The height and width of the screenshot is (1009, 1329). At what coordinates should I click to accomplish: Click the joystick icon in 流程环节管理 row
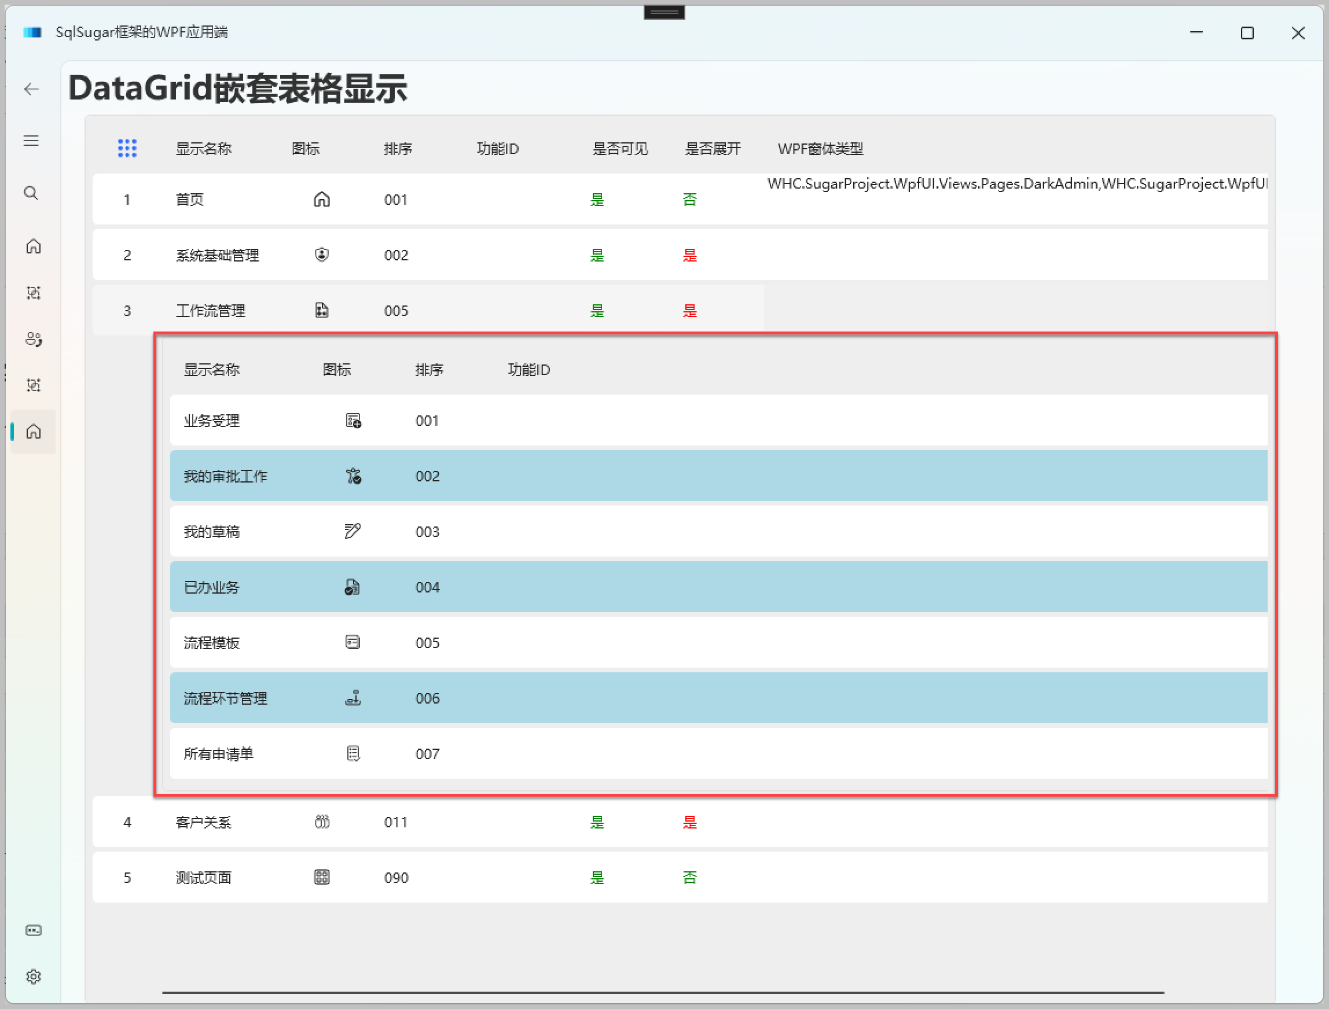point(353,697)
